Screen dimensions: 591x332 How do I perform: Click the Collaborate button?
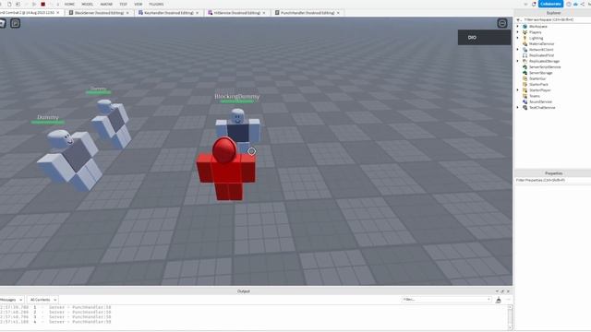[x=550, y=4]
